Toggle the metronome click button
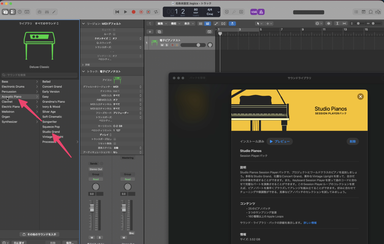384x244 pixels. 261,12
